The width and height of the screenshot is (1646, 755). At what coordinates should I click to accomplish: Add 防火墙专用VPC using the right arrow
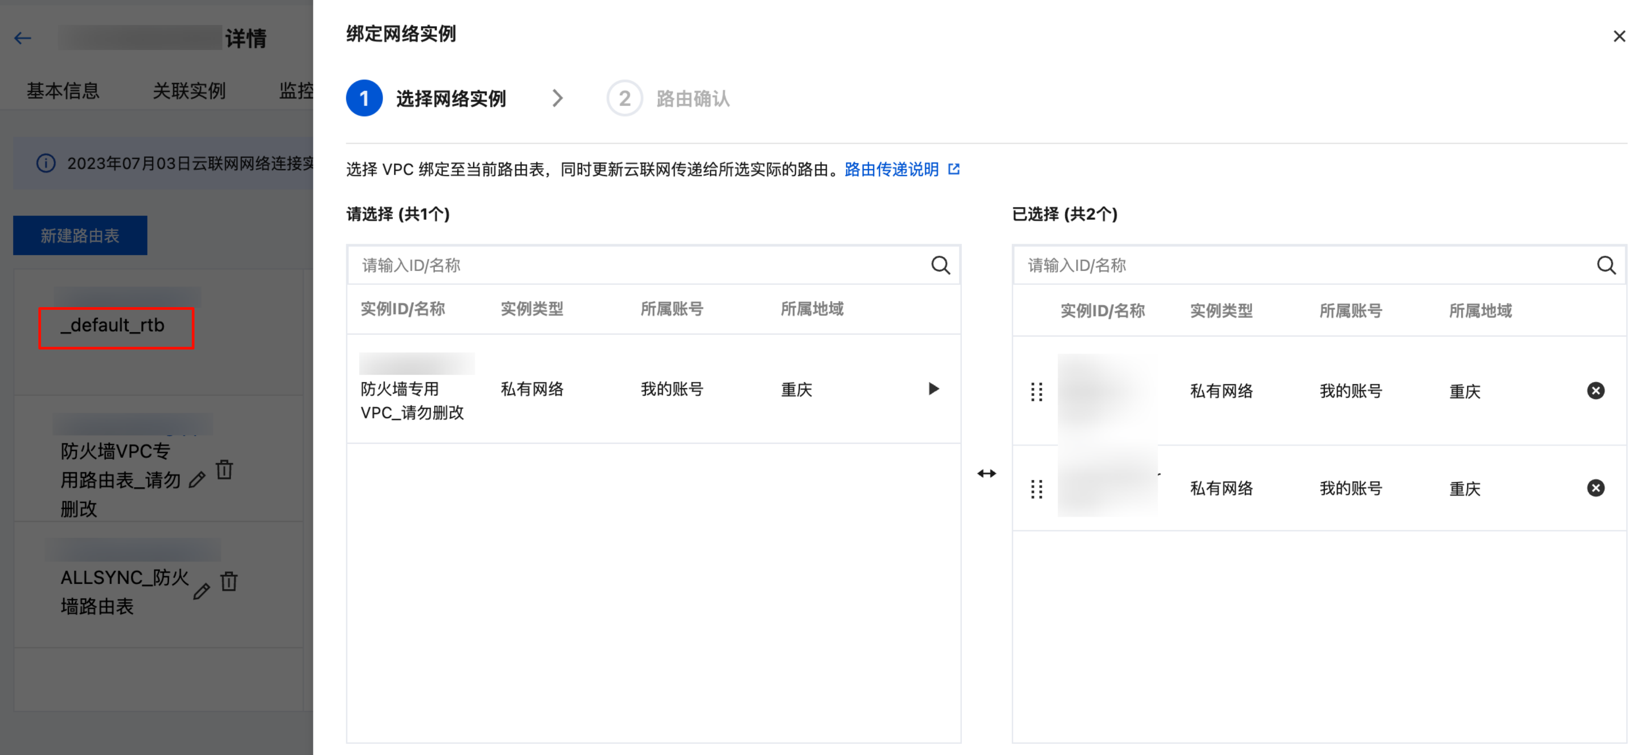coord(934,389)
